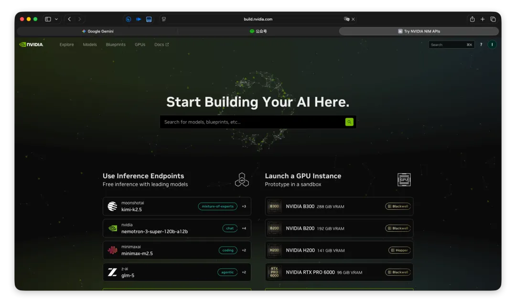Click the blue square extension icon in toolbar

pos(149,20)
